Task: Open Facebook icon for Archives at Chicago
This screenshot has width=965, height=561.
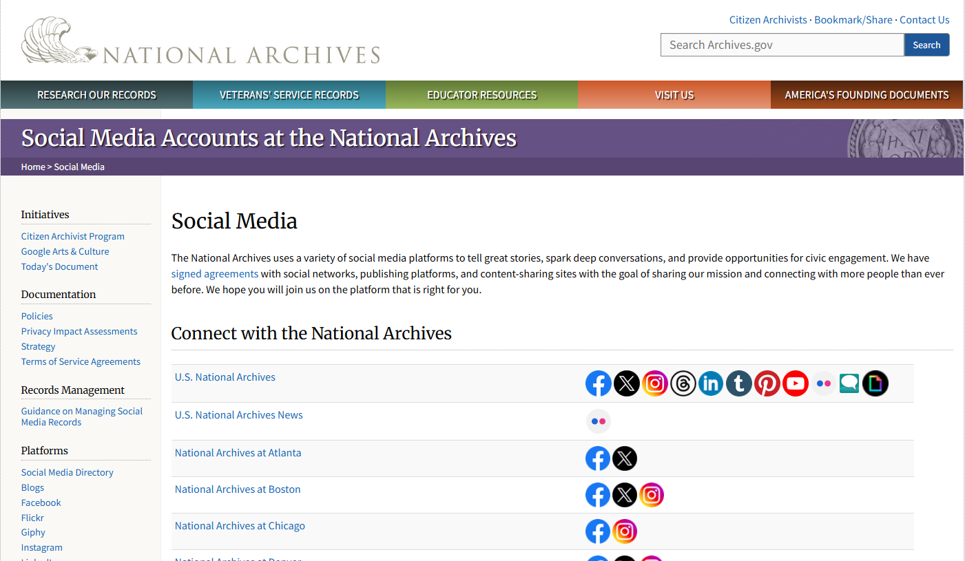Action: [598, 531]
